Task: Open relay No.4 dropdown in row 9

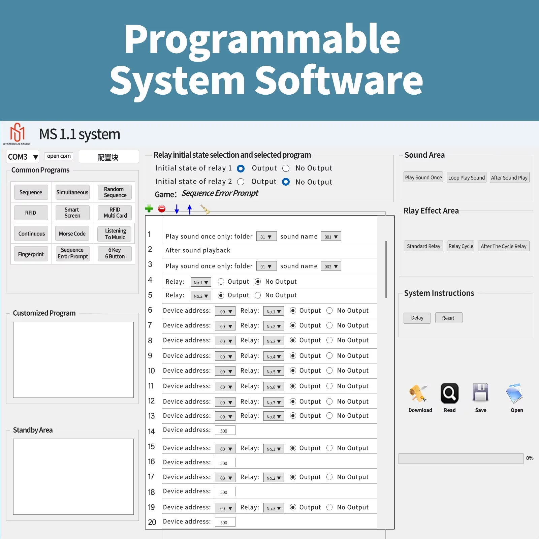Action: (274, 356)
